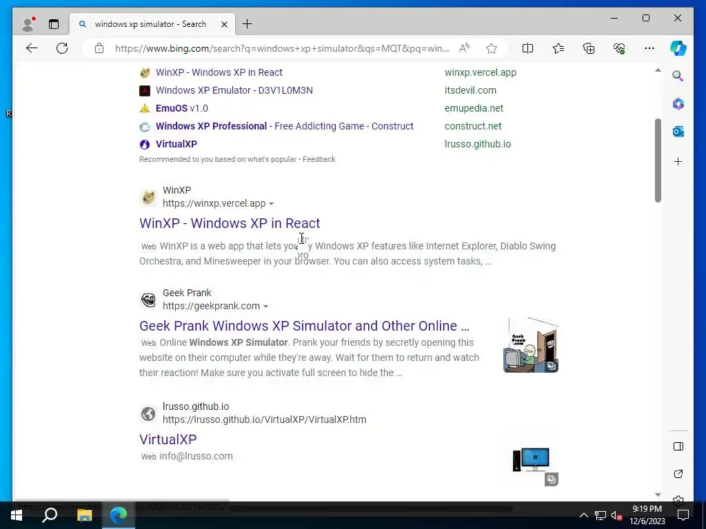Open Settings and more ellipsis menu
The width and height of the screenshot is (706, 529).
click(x=649, y=48)
